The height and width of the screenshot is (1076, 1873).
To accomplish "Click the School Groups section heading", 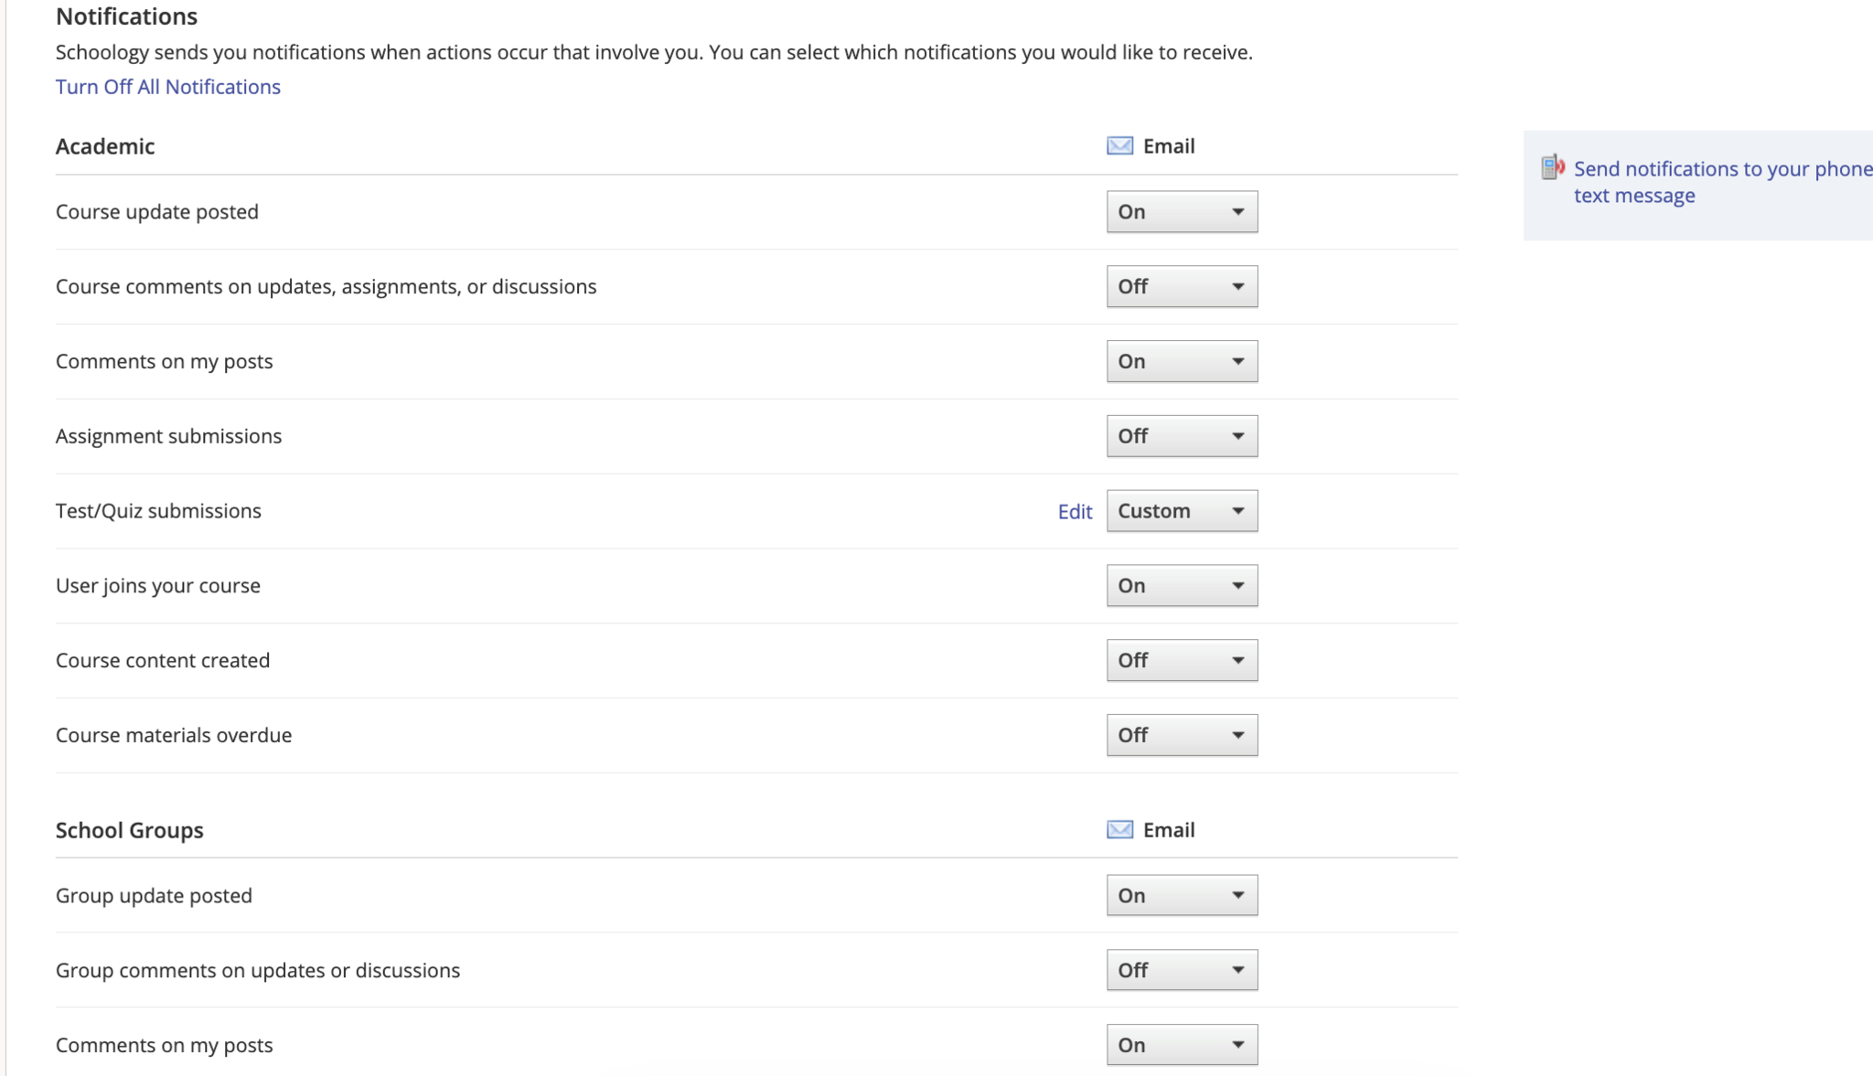I will pyautogui.click(x=130, y=830).
